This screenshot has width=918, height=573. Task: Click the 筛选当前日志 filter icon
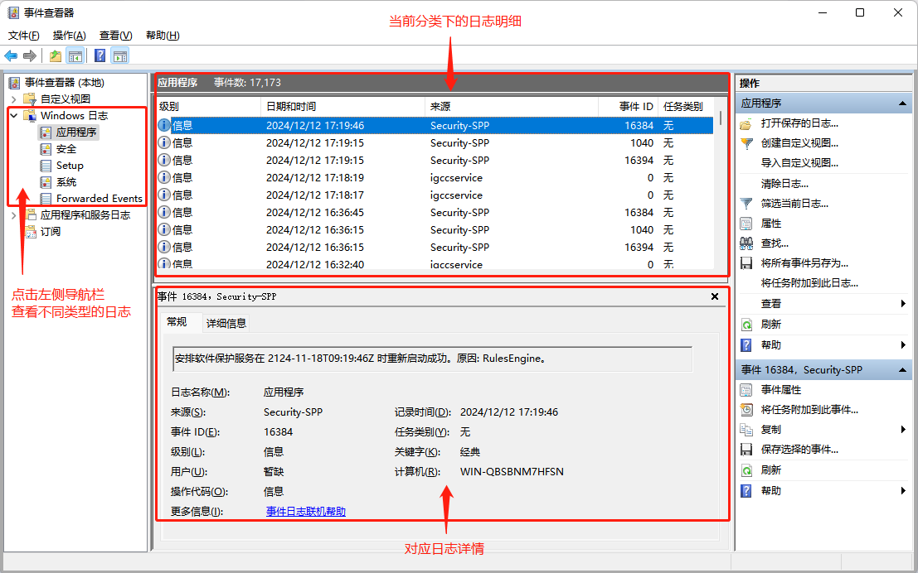pos(746,204)
